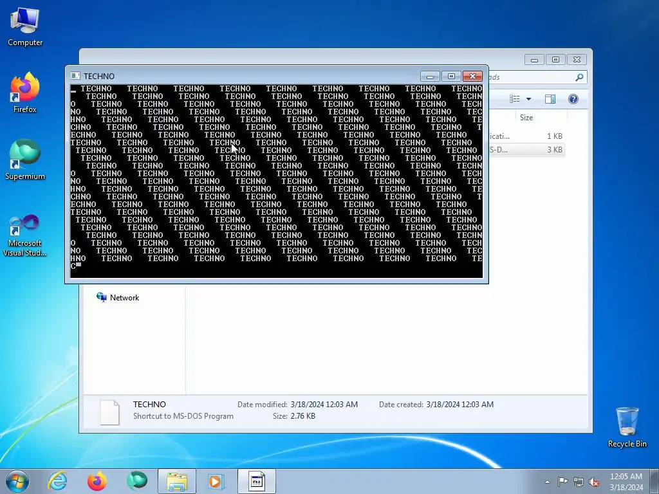Open the Action Center flag icon
This screenshot has height=494, width=659.
(x=562, y=482)
